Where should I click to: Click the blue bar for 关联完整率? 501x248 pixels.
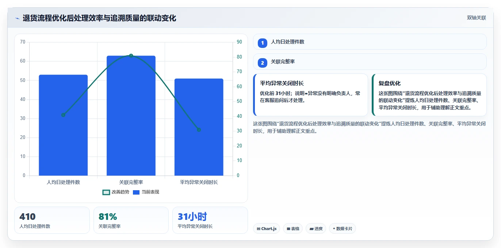pyautogui.click(x=131, y=116)
